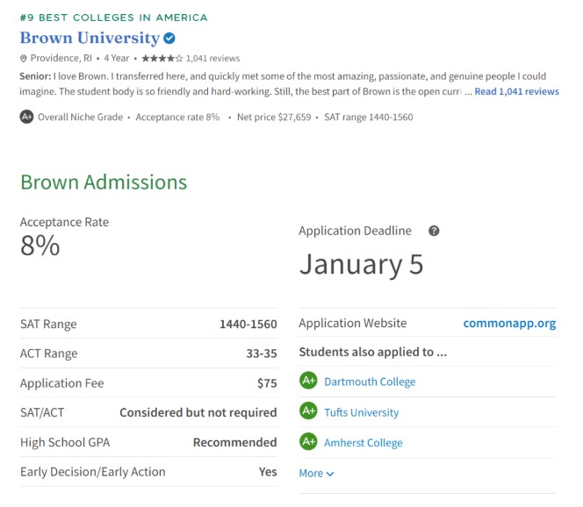Click the Providence location pin icon
This screenshot has width=583, height=507.
23,58
